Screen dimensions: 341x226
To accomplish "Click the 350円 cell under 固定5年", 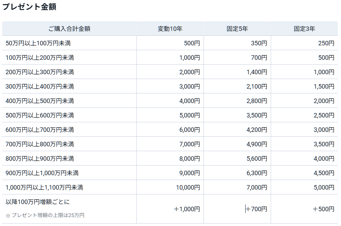I will [259, 43].
